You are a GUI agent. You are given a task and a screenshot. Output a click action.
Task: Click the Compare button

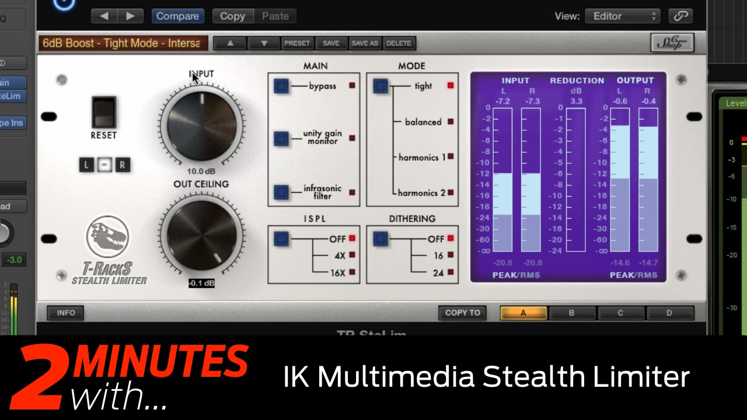click(177, 16)
